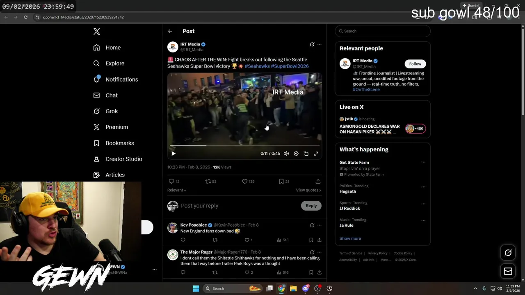Viewport: 525px width, 295px height.
Task: Click the #SuperBowl2026 hashtag
Action: pyautogui.click(x=290, y=66)
